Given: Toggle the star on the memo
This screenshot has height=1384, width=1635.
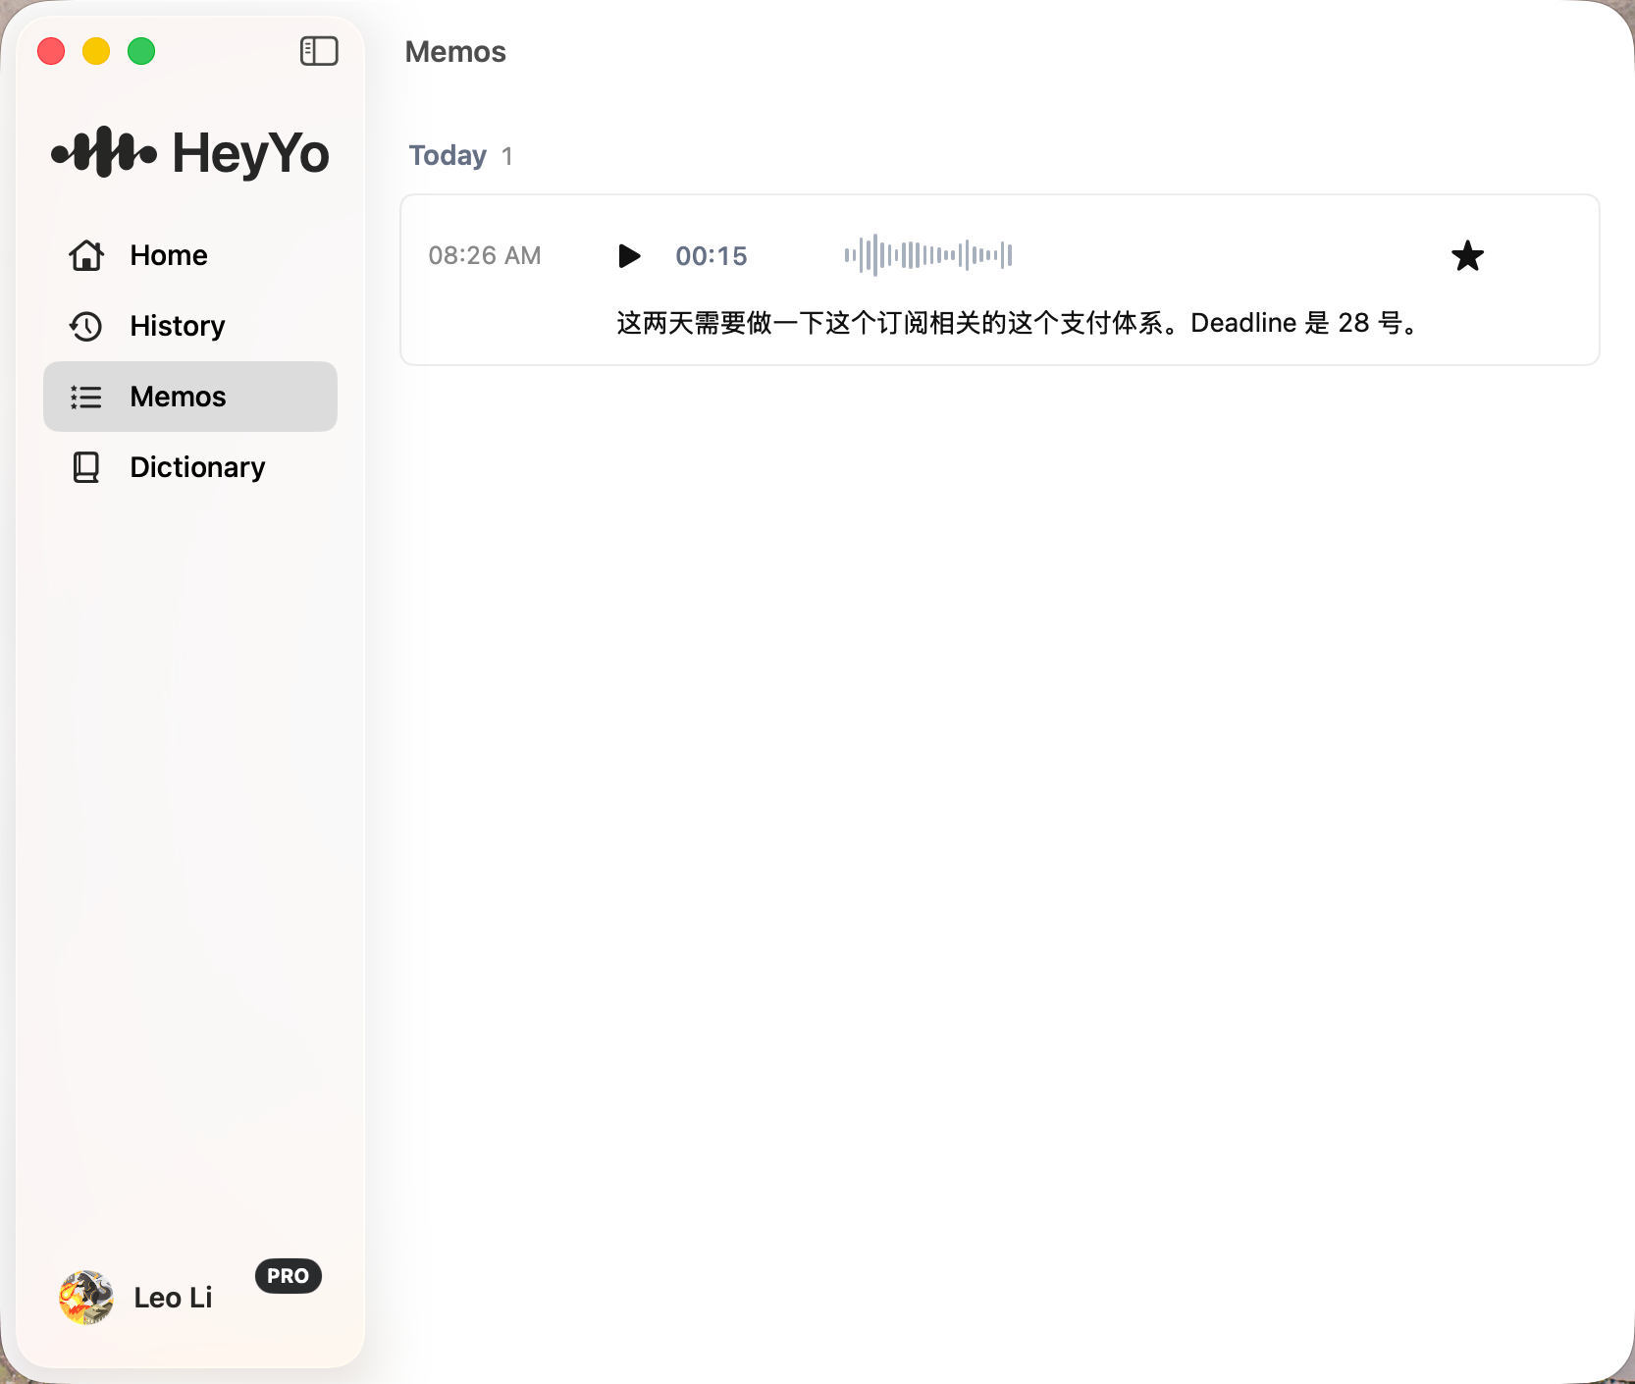Looking at the screenshot, I should [x=1467, y=256].
